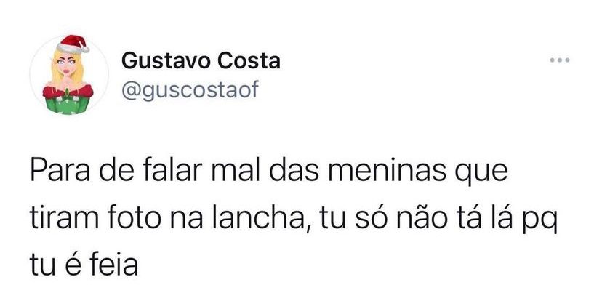This screenshot has width=602, height=293.
Task: Open the @guscostaof handle link
Action: tap(190, 90)
